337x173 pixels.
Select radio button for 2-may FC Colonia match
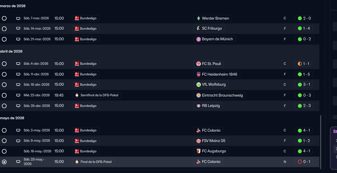[x=4, y=130]
